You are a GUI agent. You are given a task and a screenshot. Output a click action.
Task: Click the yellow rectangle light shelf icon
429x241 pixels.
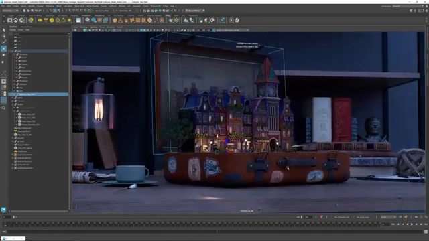click(x=46, y=20)
